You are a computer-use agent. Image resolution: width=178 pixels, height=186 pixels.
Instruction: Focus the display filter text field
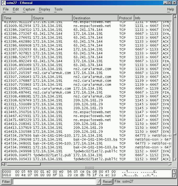point(54,182)
